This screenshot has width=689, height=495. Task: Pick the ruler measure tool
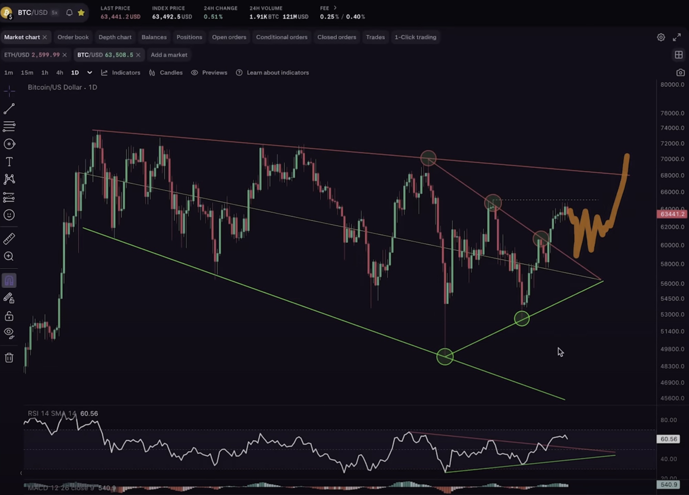[x=9, y=239]
